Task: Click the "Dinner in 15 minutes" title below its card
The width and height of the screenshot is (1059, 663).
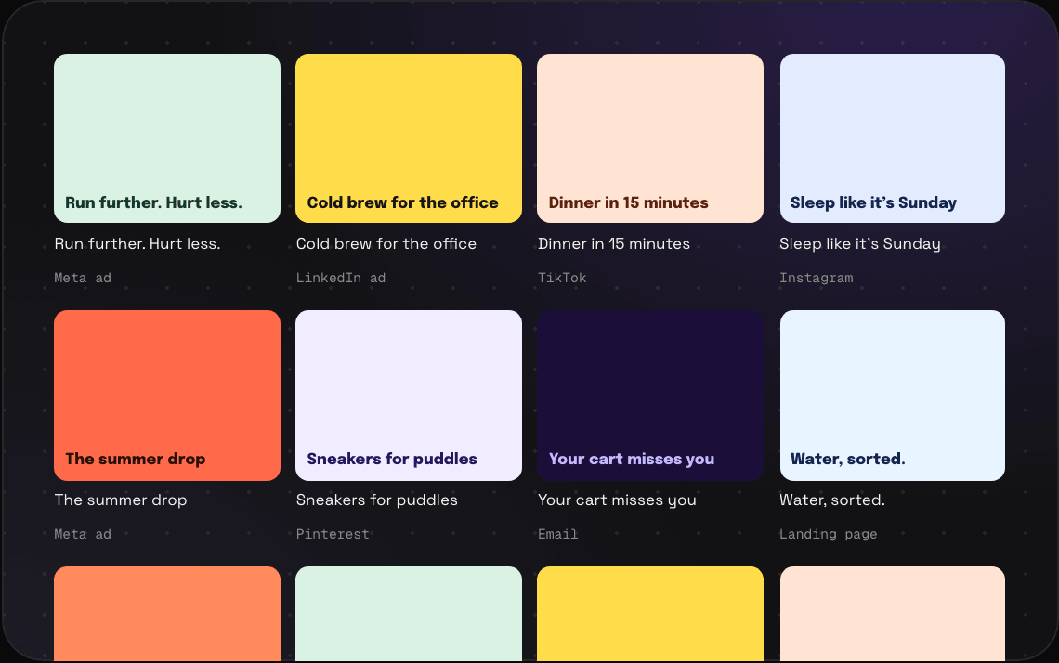Action: tap(614, 243)
